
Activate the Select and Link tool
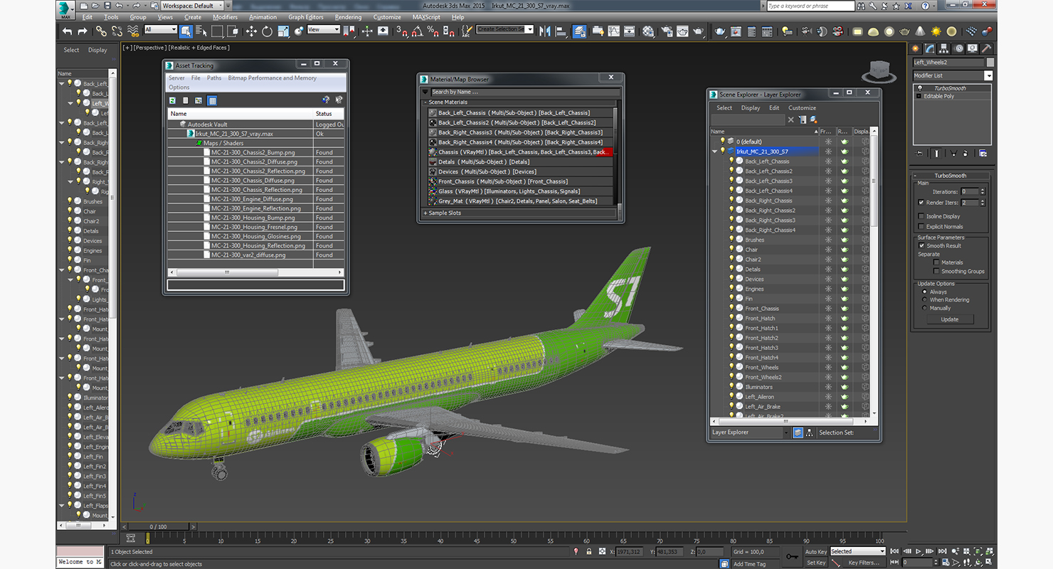tap(101, 31)
